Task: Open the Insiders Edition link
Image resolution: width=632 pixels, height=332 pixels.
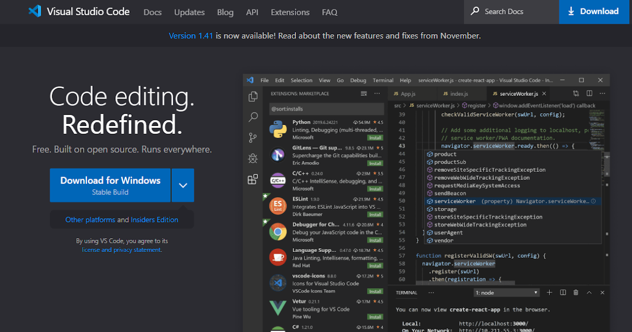Action: pyautogui.click(x=154, y=220)
